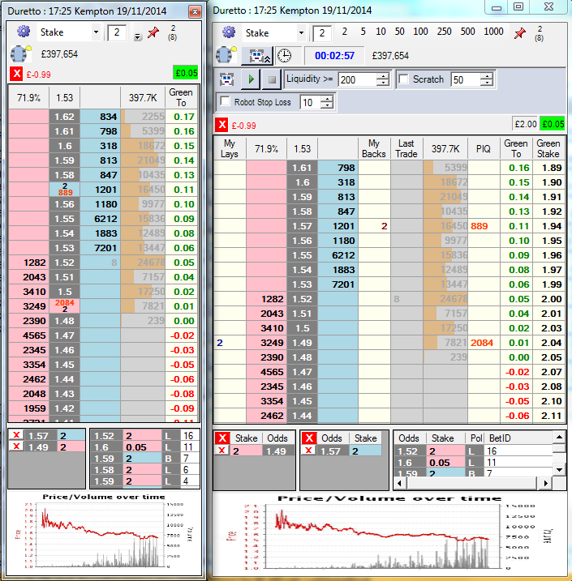This screenshot has height=581, width=572.
Task: Cancel all bets with red X in left window
Action: [x=17, y=74]
